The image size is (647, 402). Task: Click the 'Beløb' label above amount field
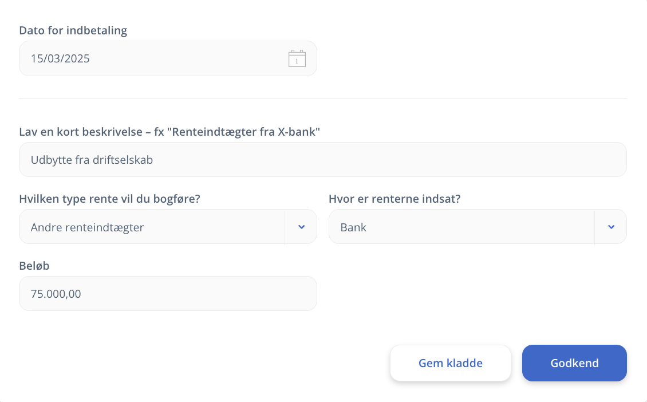tap(34, 266)
